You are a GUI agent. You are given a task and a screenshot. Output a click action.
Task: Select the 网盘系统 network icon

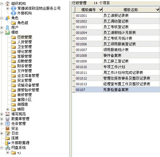(x=8, y=148)
